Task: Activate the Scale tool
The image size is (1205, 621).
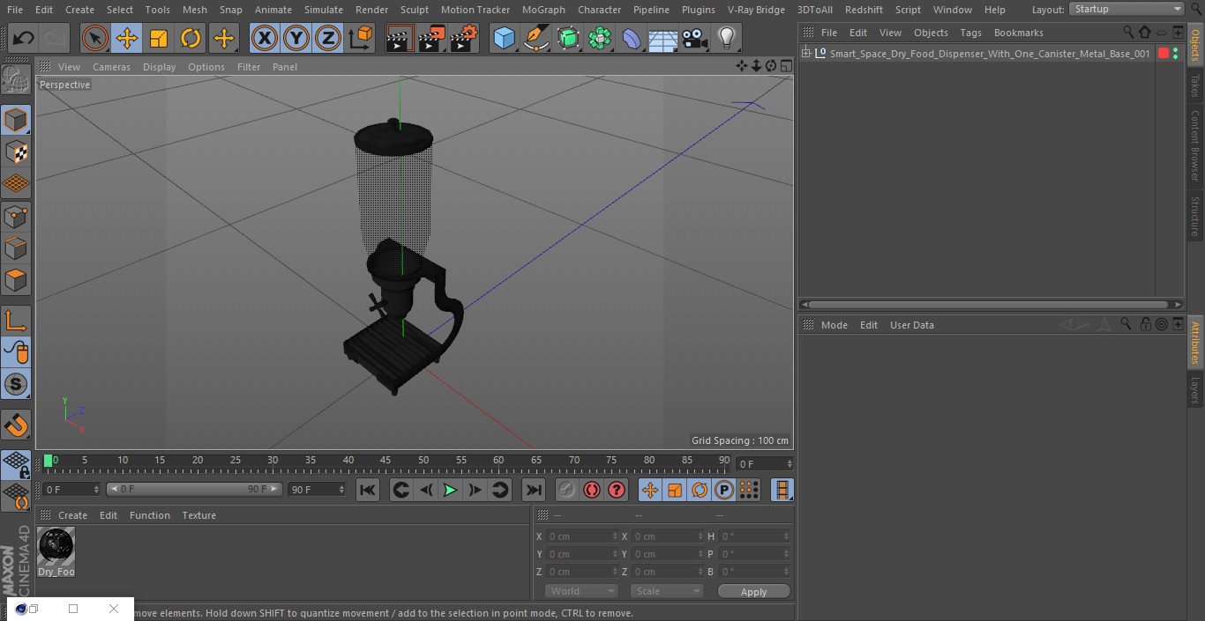Action: (x=159, y=38)
